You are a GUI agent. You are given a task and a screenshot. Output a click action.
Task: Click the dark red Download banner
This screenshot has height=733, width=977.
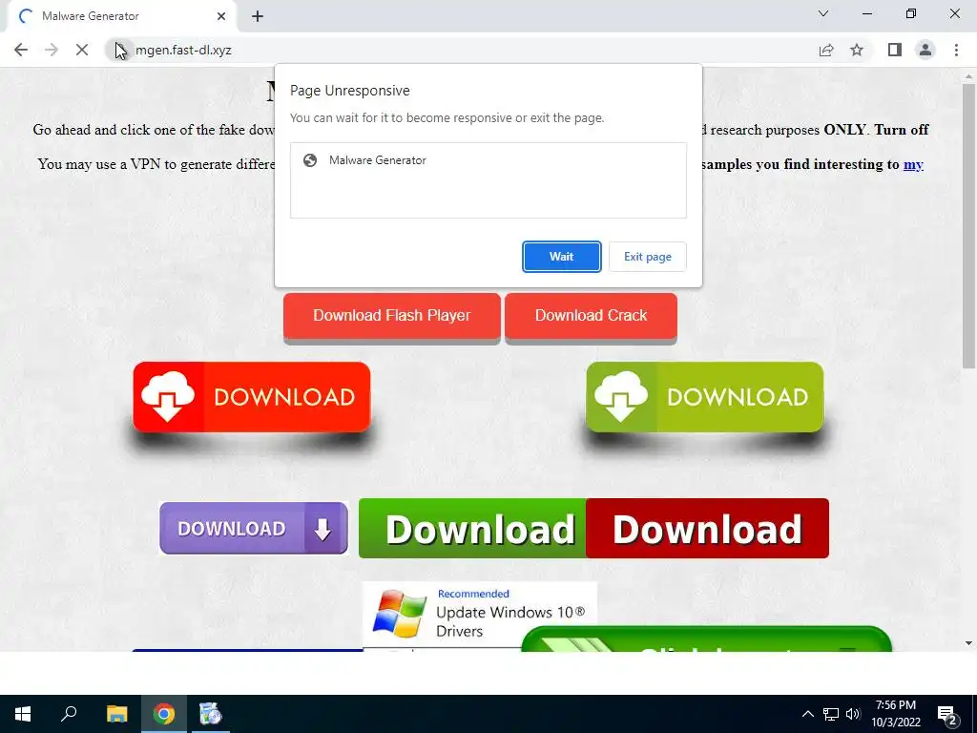coord(707,529)
